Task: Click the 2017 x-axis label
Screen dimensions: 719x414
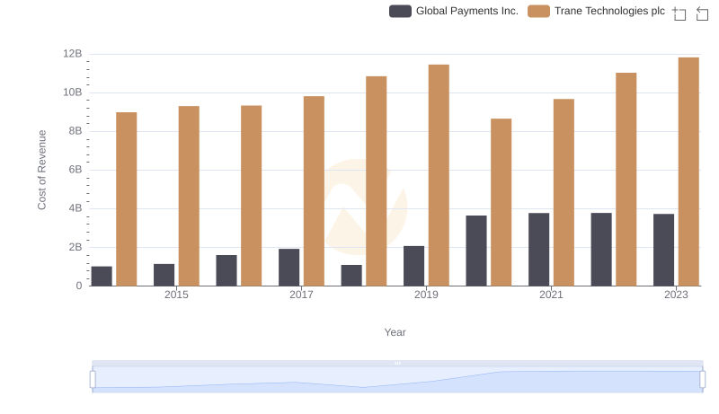Action: pyautogui.click(x=301, y=295)
